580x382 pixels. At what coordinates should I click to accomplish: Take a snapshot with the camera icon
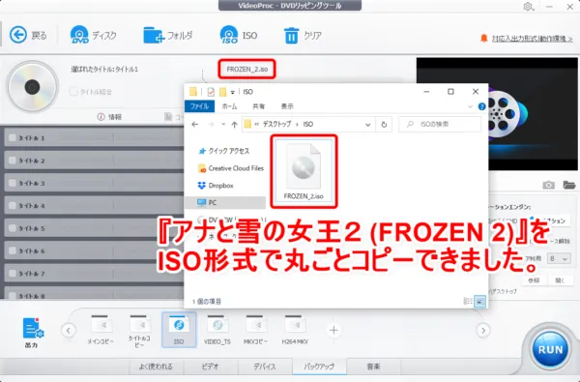click(x=548, y=185)
